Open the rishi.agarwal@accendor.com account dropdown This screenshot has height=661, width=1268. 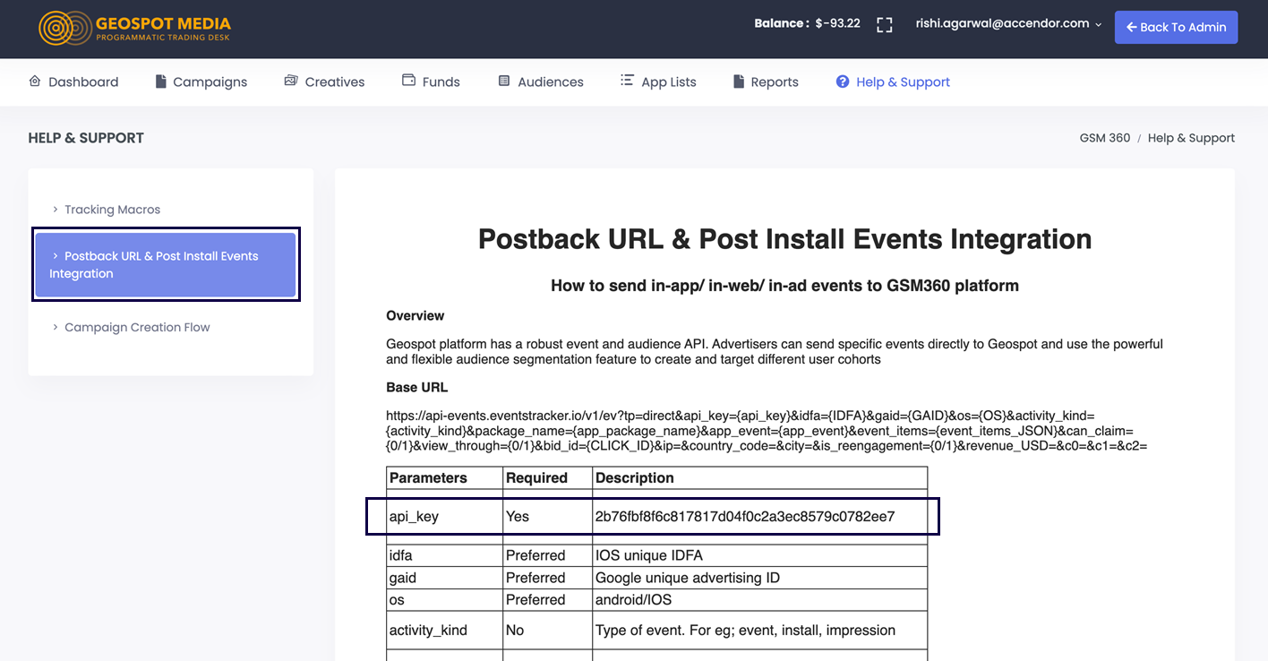click(1008, 24)
